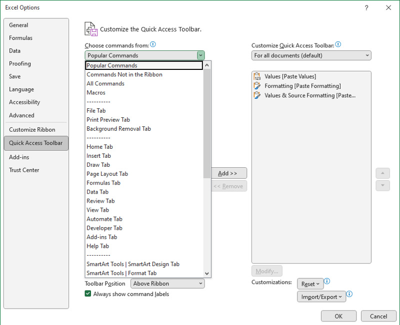Select Values [Paste Values] list entry
This screenshot has width=400, height=325.
(311, 76)
